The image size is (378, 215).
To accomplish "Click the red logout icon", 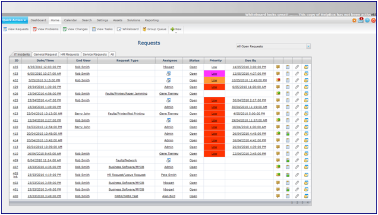I will pyautogui.click(x=373, y=20).
